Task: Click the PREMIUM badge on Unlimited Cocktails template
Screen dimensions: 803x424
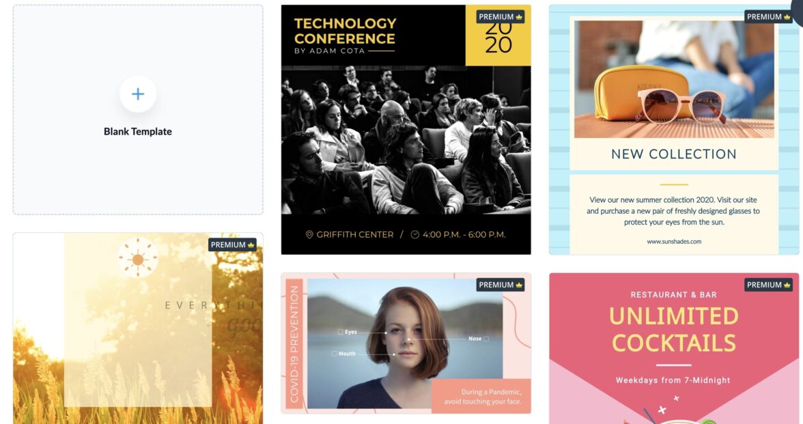Action: [768, 285]
